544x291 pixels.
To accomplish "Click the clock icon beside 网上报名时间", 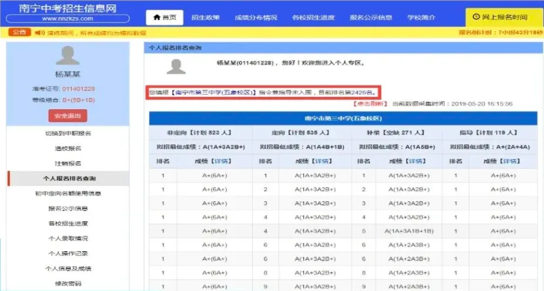I will point(476,16).
